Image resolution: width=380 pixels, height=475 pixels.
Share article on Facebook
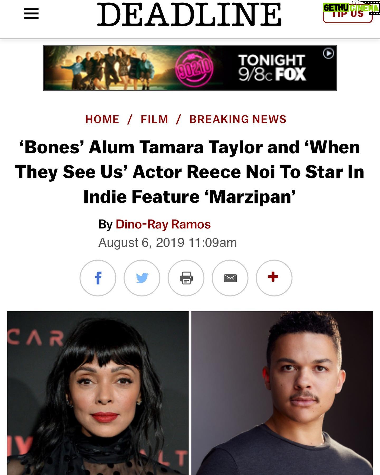click(98, 278)
